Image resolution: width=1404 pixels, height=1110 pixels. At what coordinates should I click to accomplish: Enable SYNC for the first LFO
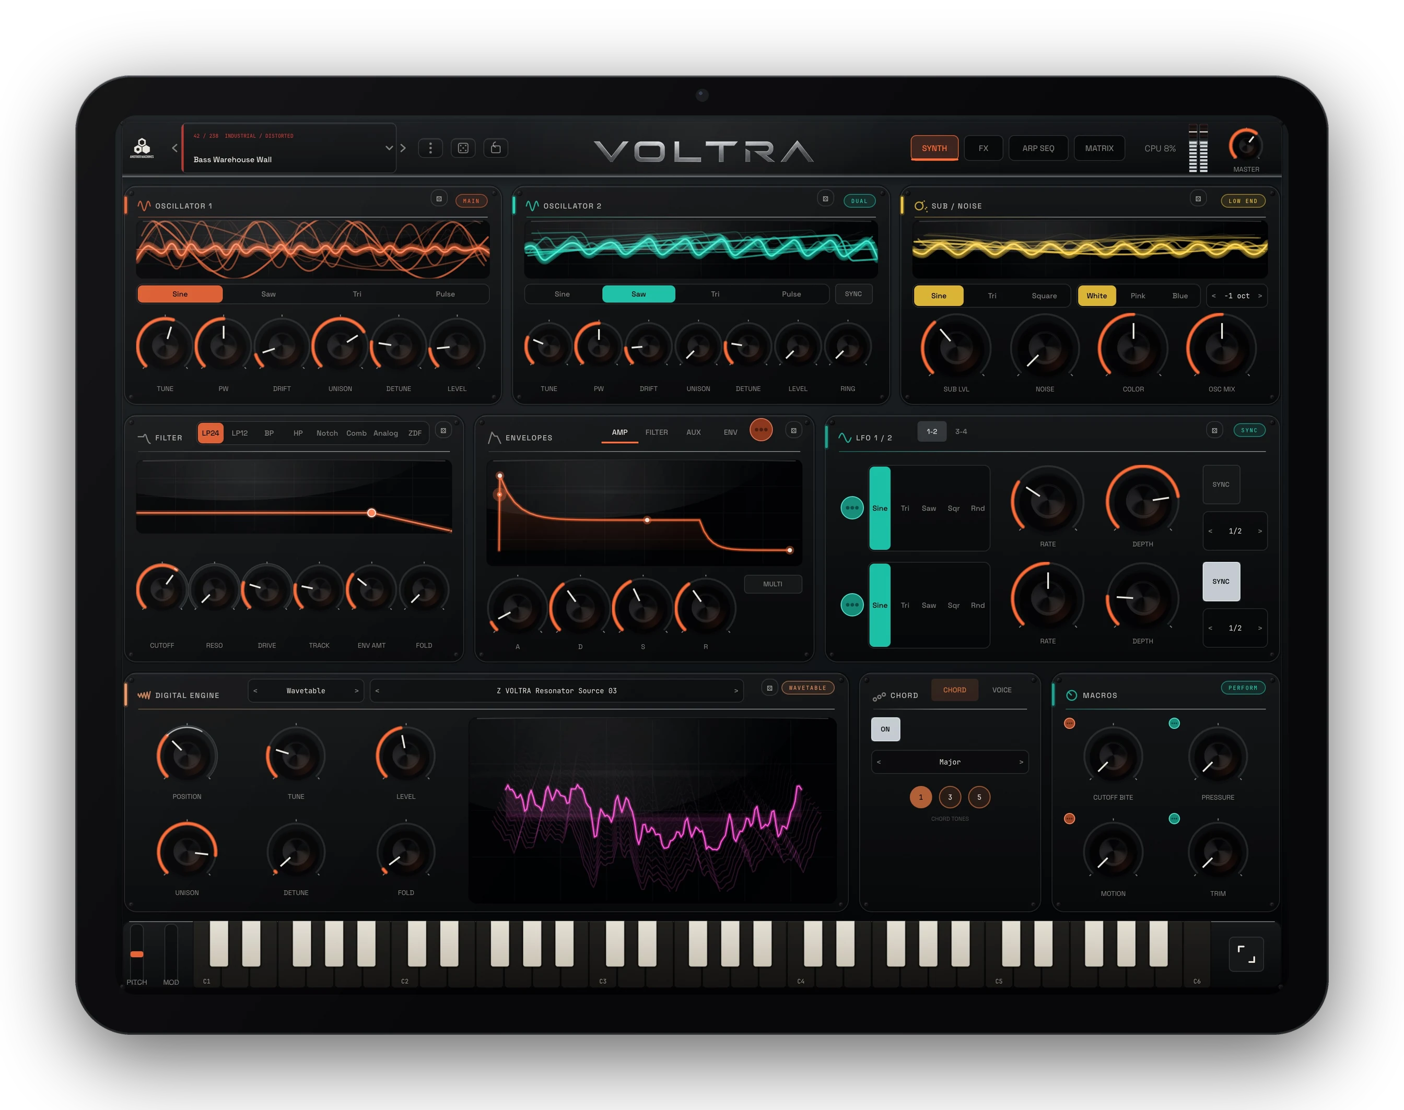[x=1221, y=484]
